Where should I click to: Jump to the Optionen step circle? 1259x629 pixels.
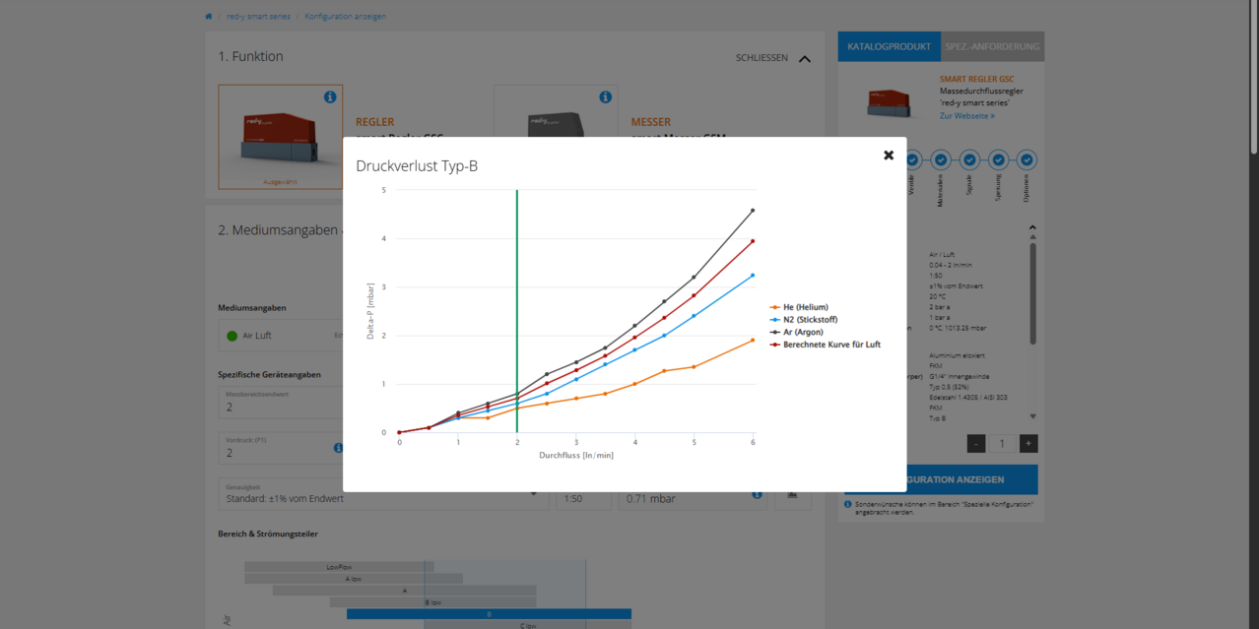[1027, 159]
